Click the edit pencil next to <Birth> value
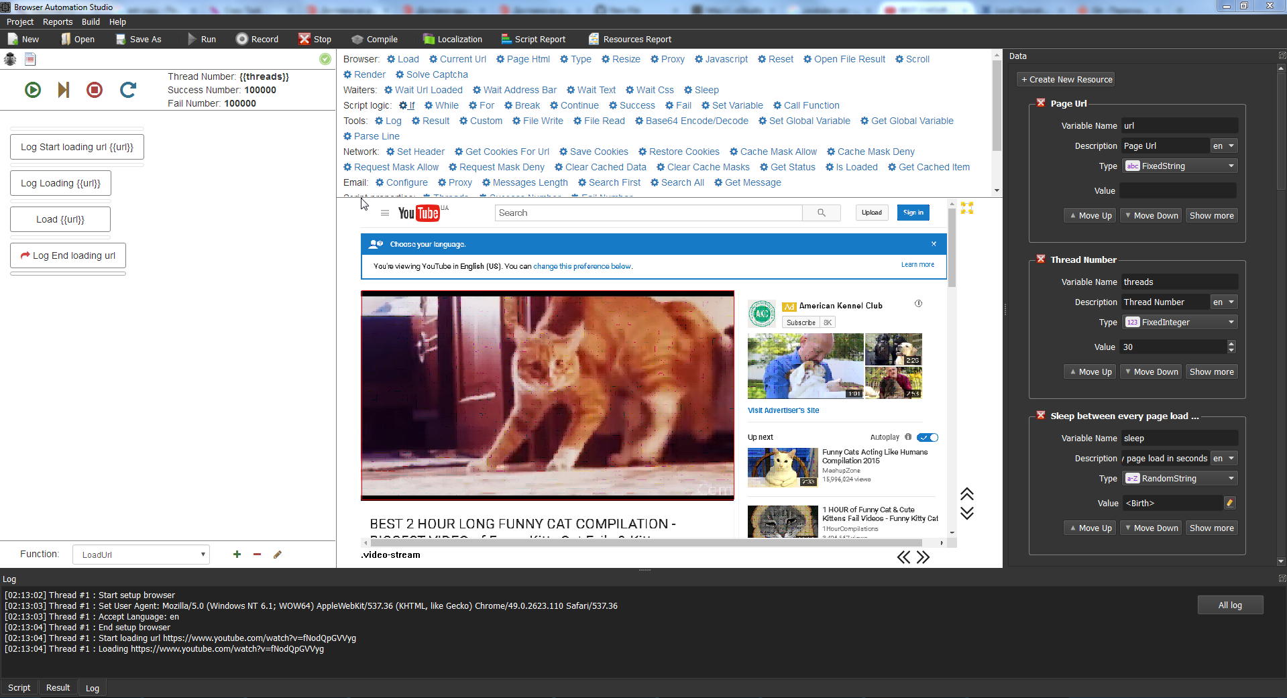 pos(1230,503)
